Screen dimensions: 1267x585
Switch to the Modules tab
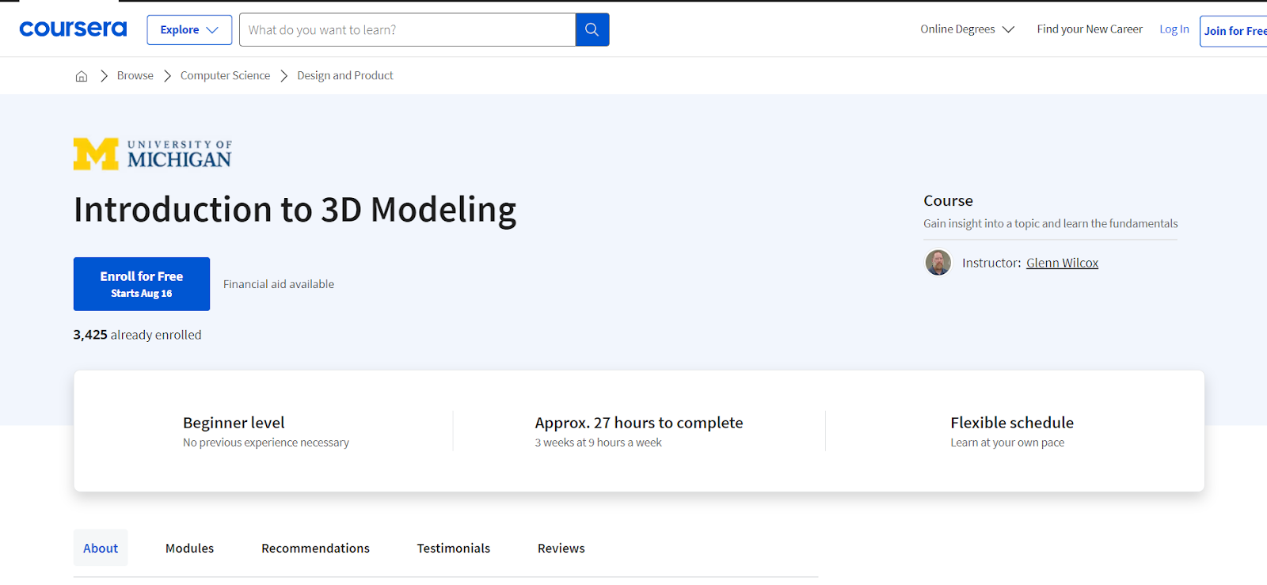click(189, 548)
